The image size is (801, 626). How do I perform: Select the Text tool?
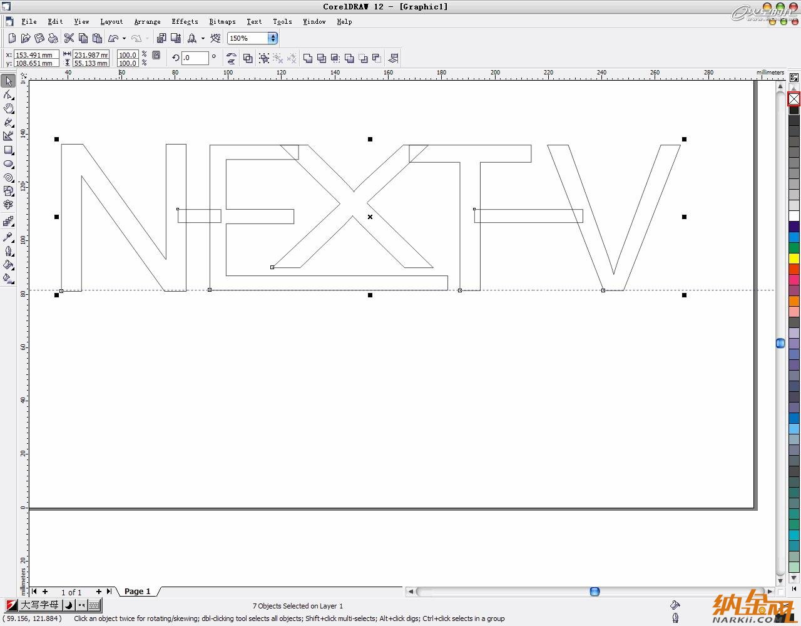8,205
